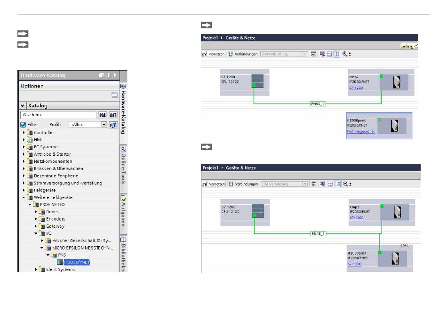The width and height of the screenshot is (447, 313).
Task: Click Verbindungen button label in lower toolbar
Action: coord(247,184)
